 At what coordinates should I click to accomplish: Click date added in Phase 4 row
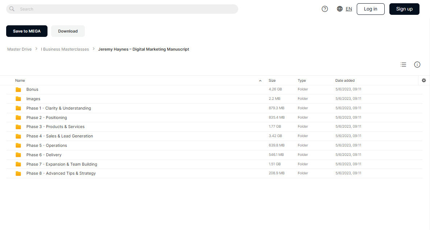pyautogui.click(x=348, y=136)
